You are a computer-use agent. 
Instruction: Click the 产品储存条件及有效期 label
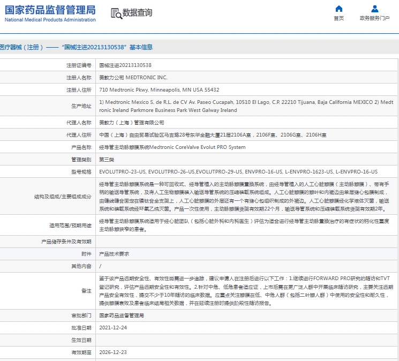pyautogui.click(x=66, y=242)
